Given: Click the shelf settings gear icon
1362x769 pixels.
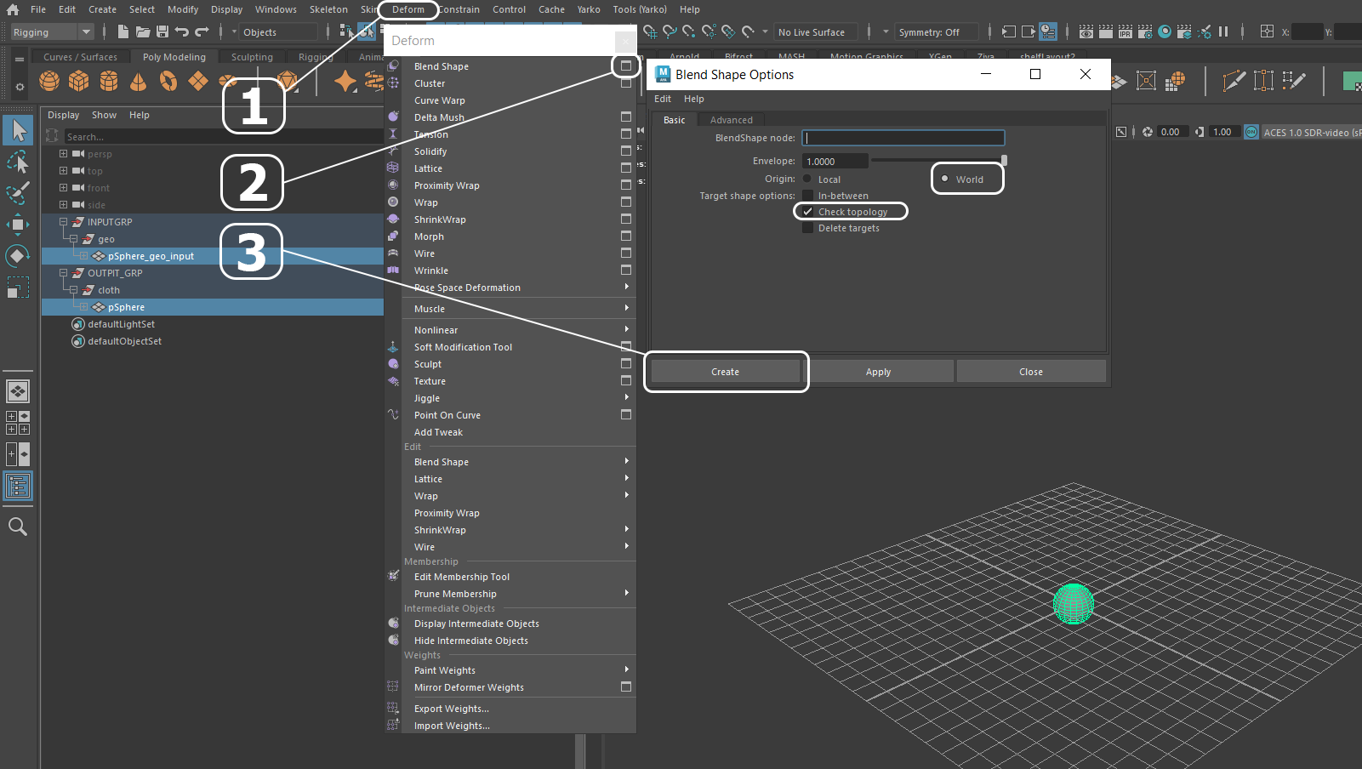Looking at the screenshot, I should point(20,87).
